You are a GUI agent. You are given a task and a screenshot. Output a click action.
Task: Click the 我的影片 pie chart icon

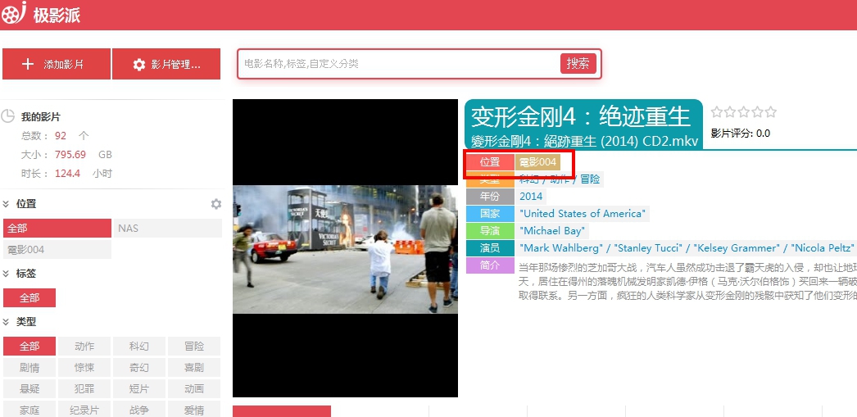(8, 116)
